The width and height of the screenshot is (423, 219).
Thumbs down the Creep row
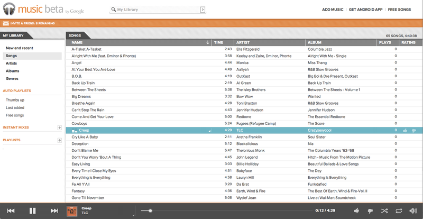[414, 131]
